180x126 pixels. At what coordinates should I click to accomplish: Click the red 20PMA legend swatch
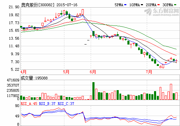point(159,5)
